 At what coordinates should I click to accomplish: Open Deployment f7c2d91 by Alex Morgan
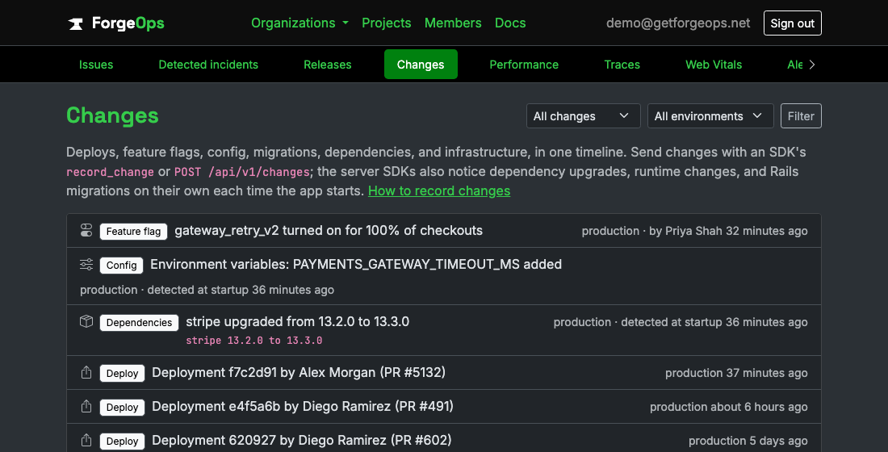click(299, 373)
